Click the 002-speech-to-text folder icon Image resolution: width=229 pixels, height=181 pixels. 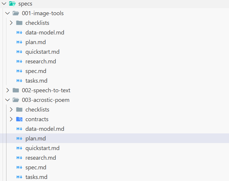pyautogui.click(x=16, y=90)
